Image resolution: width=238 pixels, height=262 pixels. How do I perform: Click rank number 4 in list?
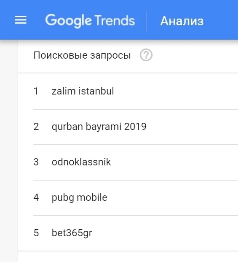[x=36, y=197]
